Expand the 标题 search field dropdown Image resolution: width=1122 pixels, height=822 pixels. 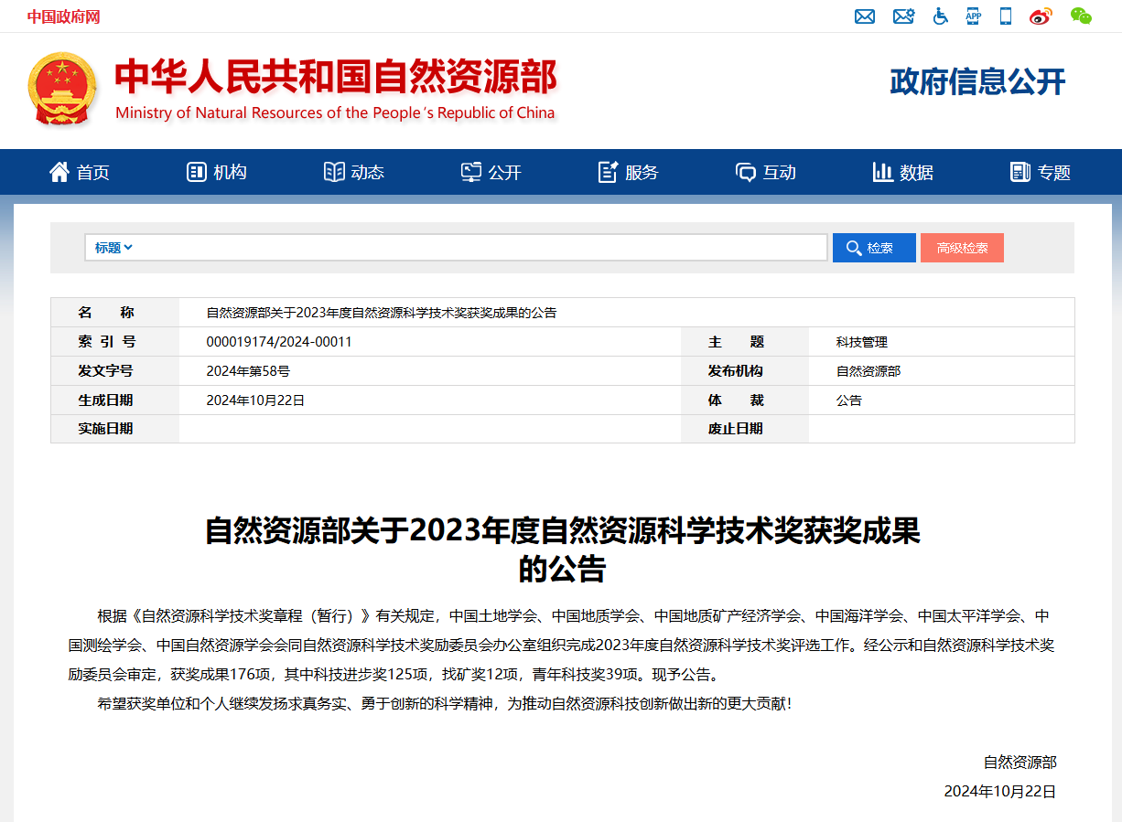pyautogui.click(x=113, y=248)
